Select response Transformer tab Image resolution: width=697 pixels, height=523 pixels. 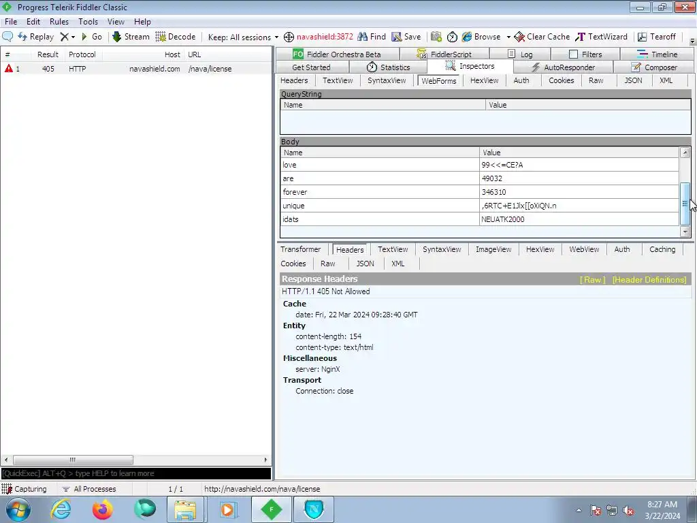(300, 249)
